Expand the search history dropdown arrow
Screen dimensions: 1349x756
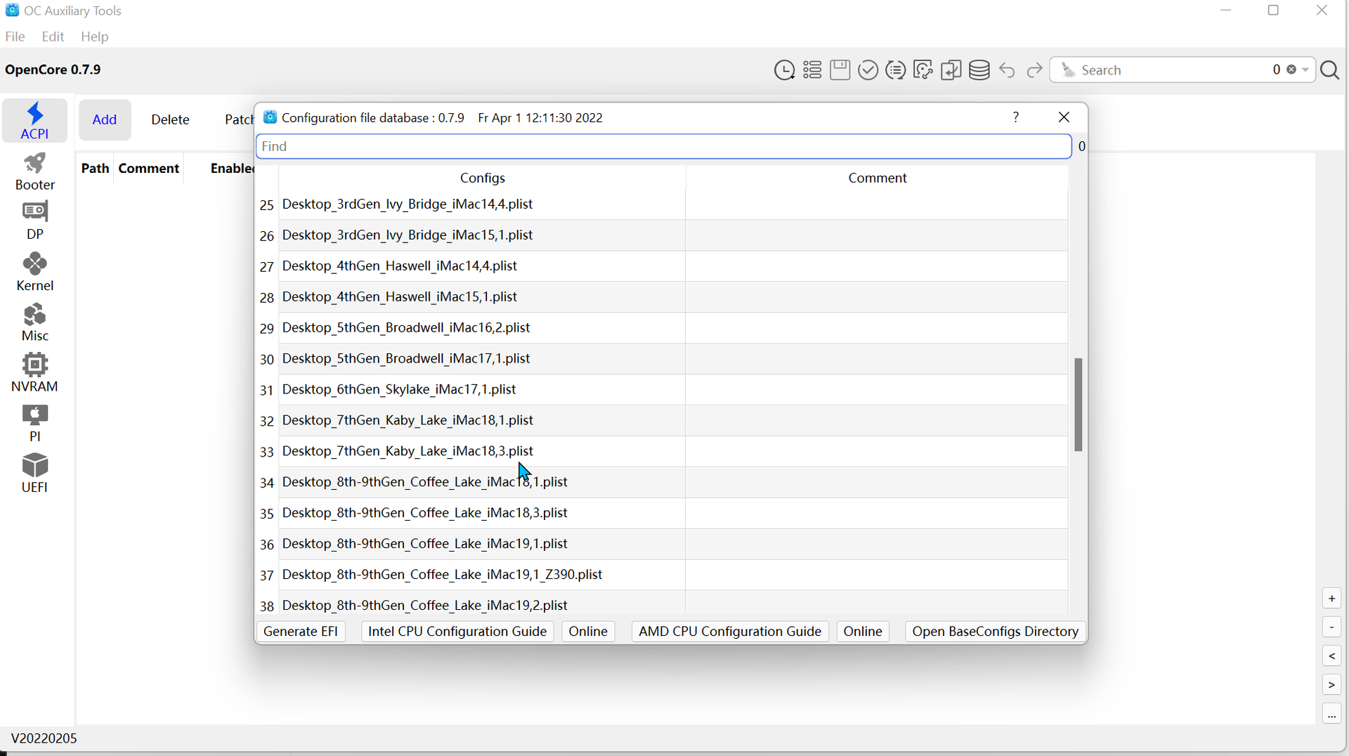point(1305,70)
